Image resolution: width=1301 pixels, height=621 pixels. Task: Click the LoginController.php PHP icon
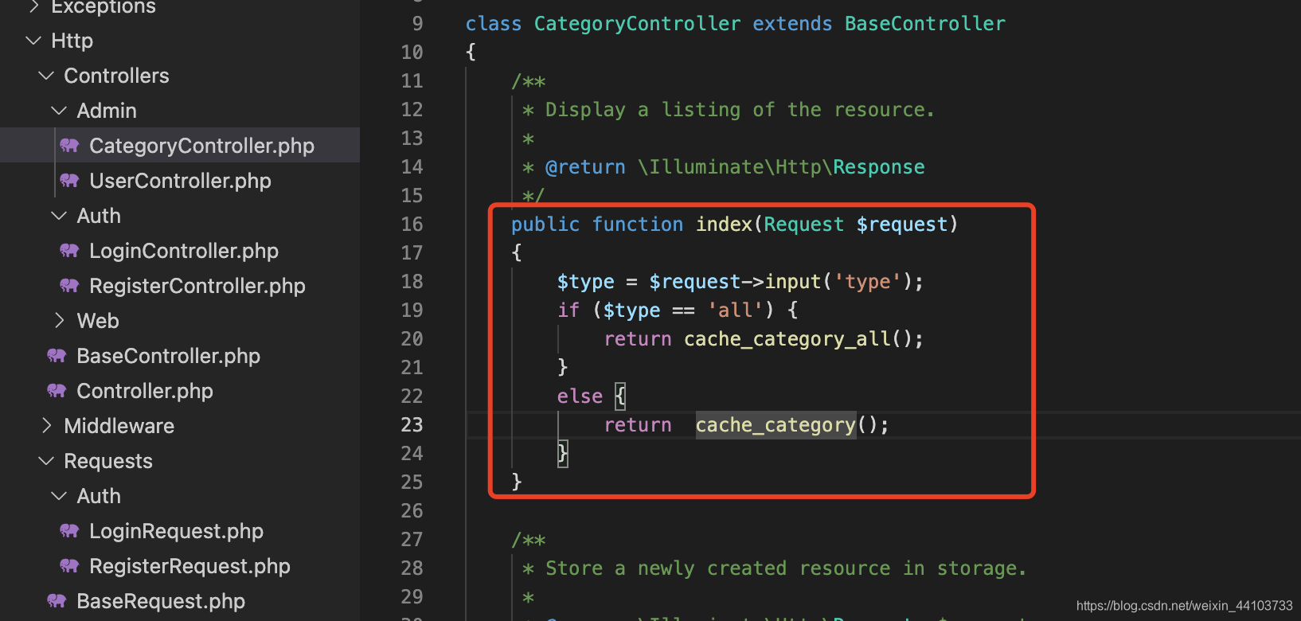(69, 250)
